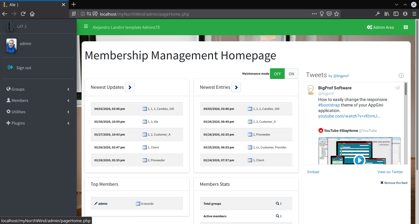Viewport: 419px width, 224px height.
Task: Open the green grid icon in header
Action: click(406, 27)
